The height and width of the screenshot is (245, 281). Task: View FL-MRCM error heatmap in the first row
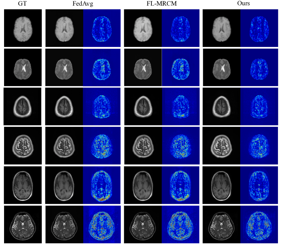point(181,28)
